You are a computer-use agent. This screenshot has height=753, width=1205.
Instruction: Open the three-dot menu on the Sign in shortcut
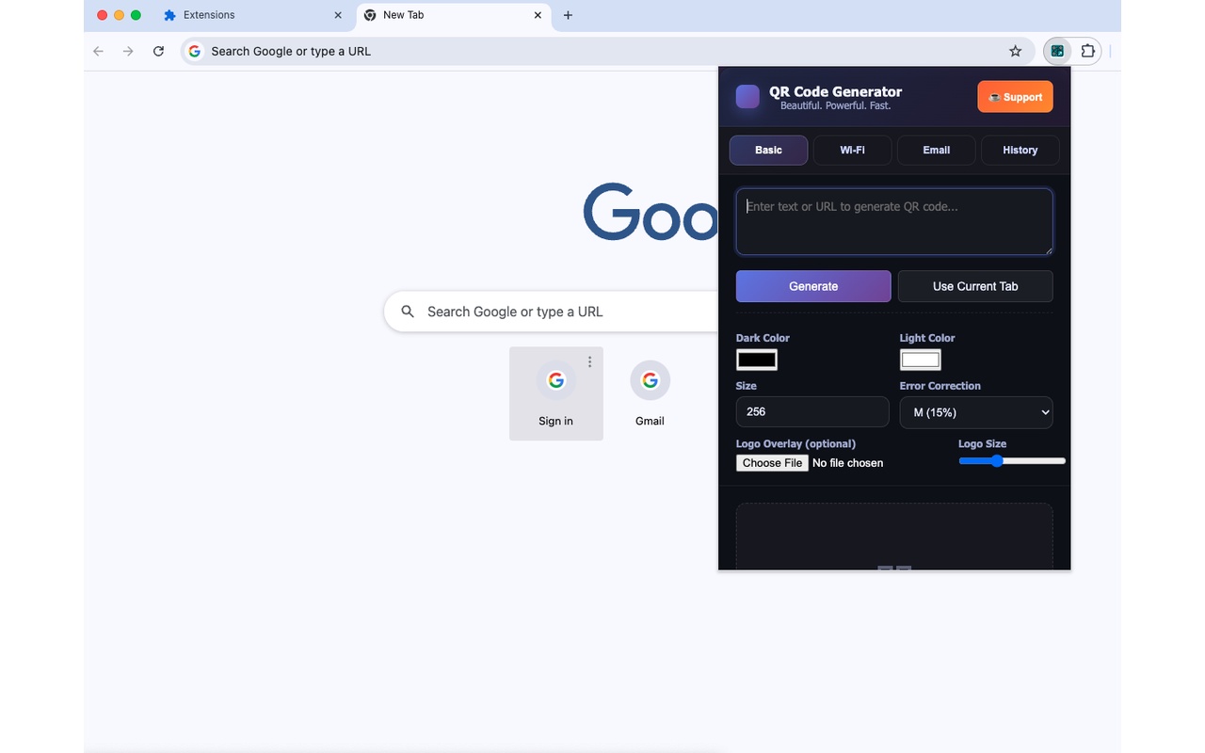[x=590, y=361]
